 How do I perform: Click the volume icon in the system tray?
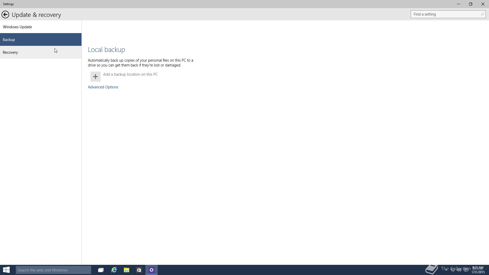(459, 270)
